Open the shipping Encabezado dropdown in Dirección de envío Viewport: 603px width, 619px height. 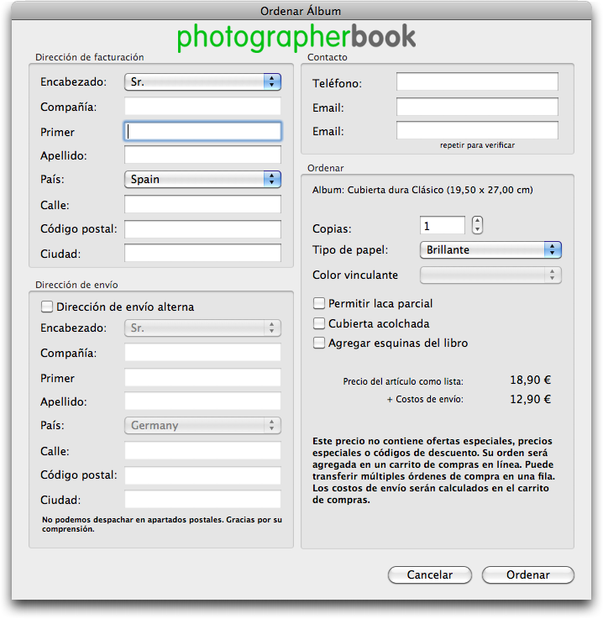(x=202, y=328)
